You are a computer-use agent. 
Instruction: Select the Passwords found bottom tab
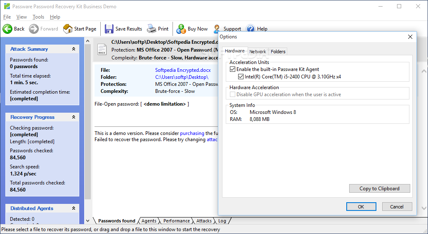tap(116, 221)
